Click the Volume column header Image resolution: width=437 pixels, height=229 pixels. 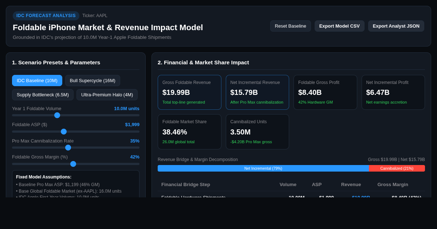288,185
